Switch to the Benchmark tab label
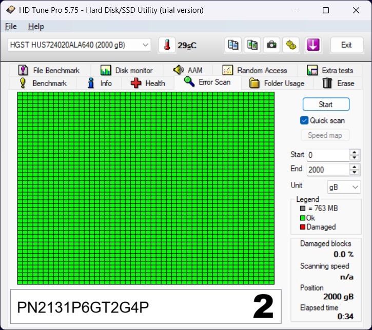Screen dimensions: 372x330 (50, 83)
